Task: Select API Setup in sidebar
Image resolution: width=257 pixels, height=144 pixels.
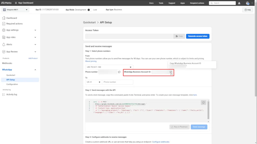Action: (x=20, y=80)
